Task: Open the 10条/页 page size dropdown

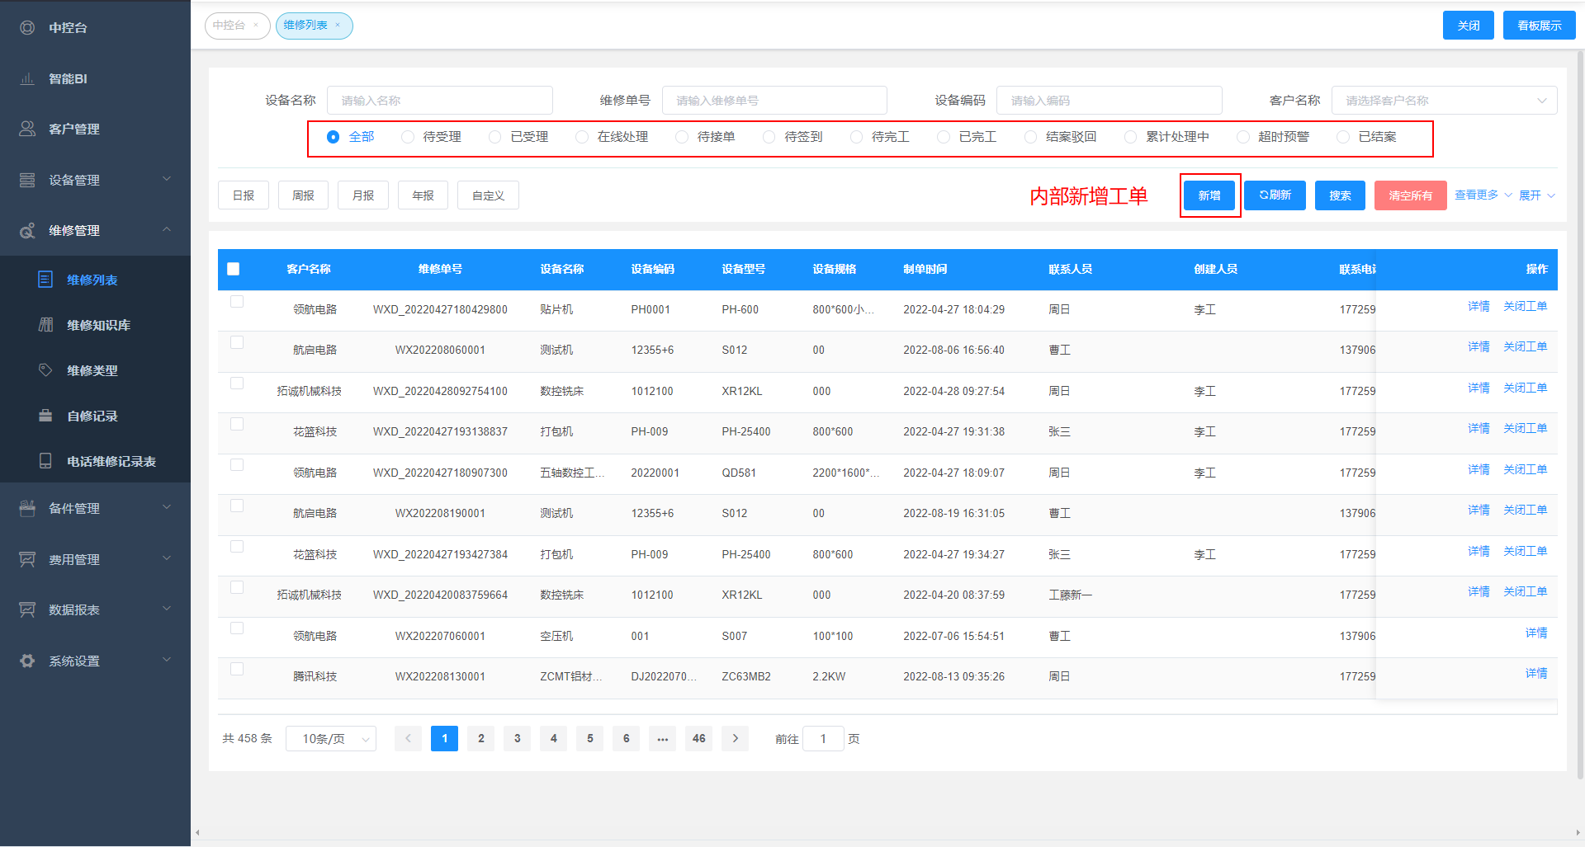Action: click(x=330, y=739)
